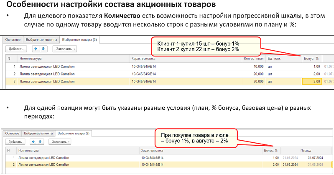Switch to Выбранные клиенты tab in upper panel
Image resolution: width=334 pixels, height=175 pixels.
pyautogui.click(x=41, y=40)
